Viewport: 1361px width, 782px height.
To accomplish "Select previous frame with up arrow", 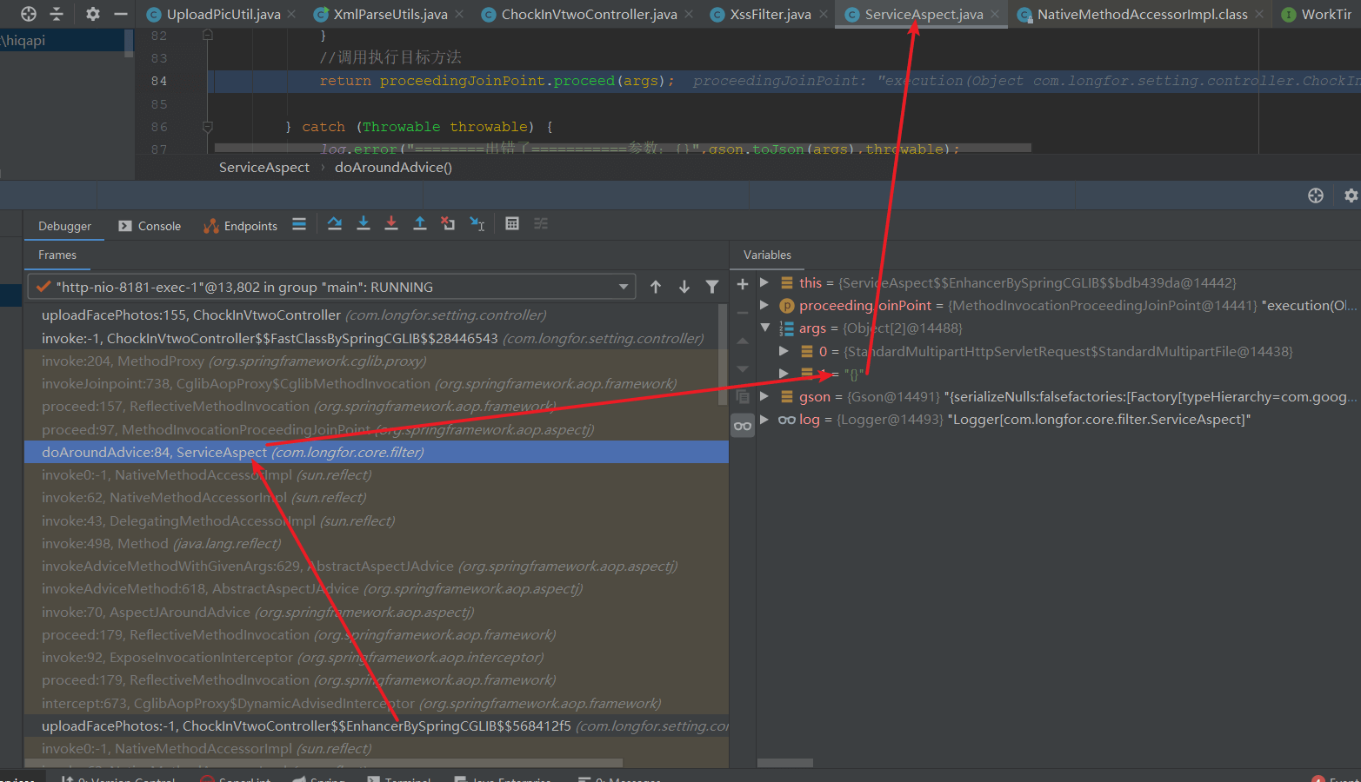I will [656, 287].
